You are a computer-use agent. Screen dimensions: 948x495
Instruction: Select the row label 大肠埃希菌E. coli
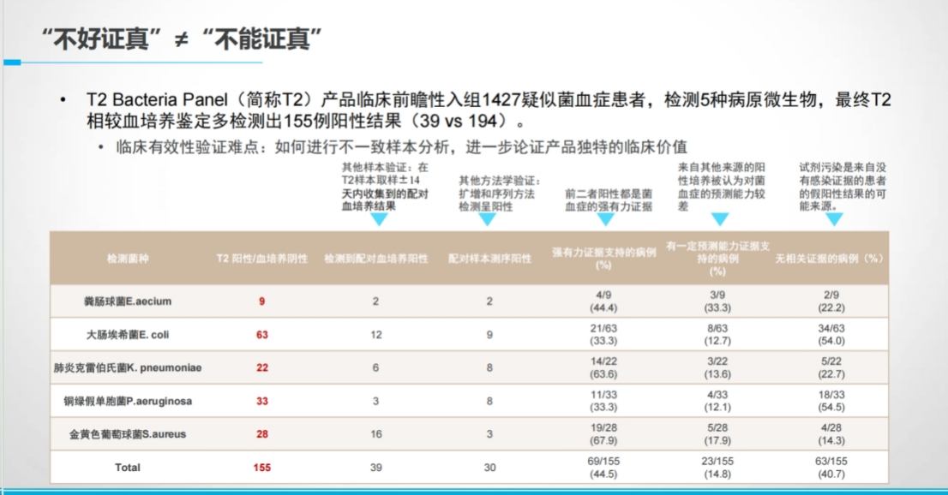pos(128,334)
